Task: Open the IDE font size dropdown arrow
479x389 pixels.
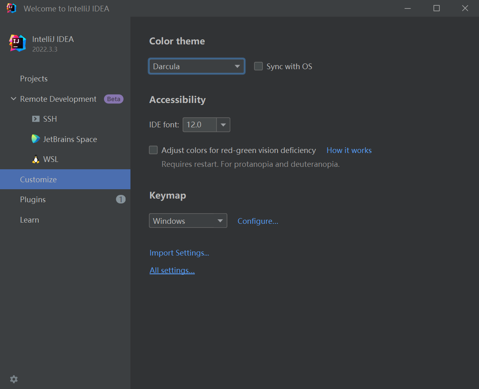Action: (x=223, y=125)
